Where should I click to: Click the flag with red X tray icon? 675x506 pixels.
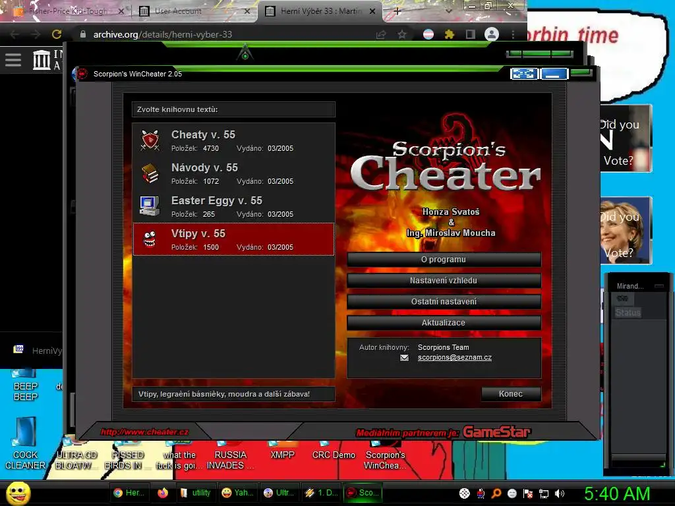528,493
